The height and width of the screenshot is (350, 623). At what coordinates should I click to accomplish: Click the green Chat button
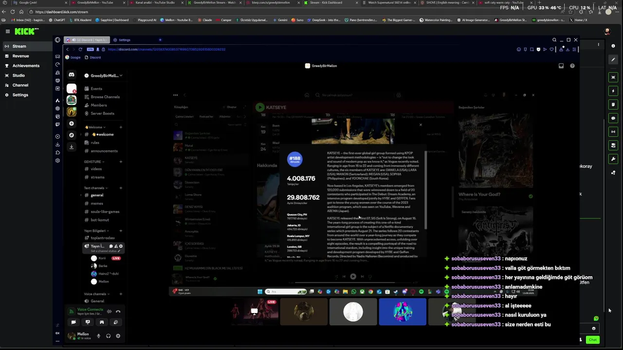[592, 340]
